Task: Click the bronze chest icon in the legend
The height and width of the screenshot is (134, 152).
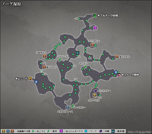Action: coord(12,131)
